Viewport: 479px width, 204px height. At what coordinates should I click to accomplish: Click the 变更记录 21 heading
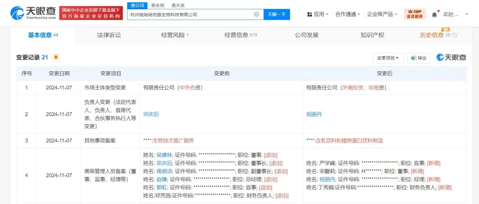(x=32, y=58)
